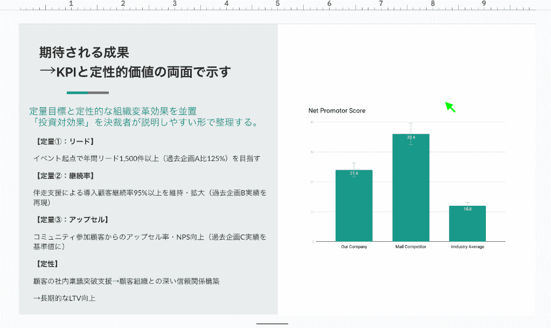Click the text '顧客の社内稟議突破支援→顧客組織との深い信頼関係構築'
Image resolution: width=551 pixels, height=328 pixels.
click(x=127, y=281)
